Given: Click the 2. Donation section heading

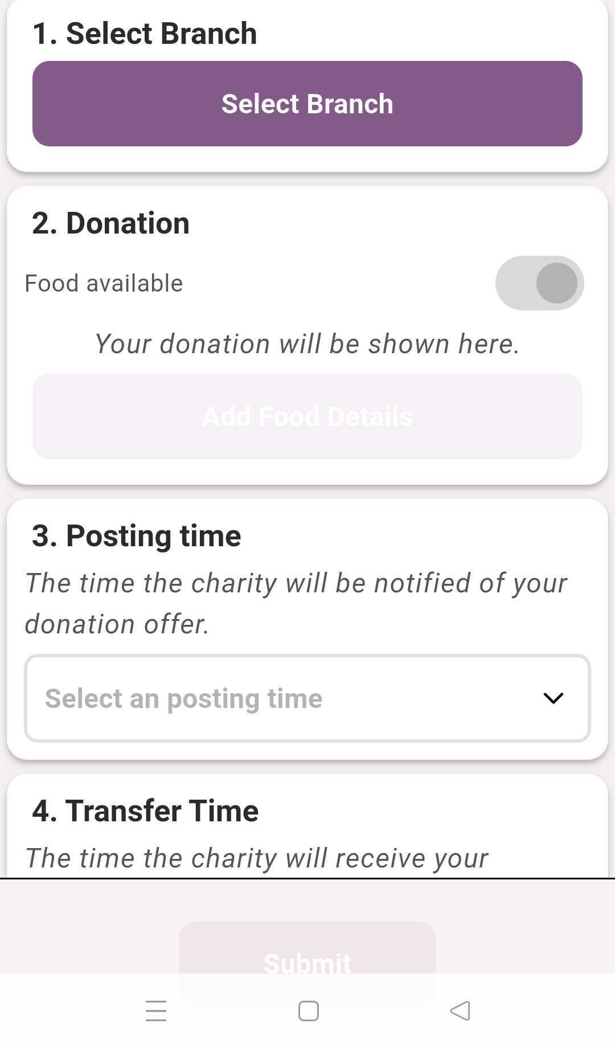Looking at the screenshot, I should point(110,223).
